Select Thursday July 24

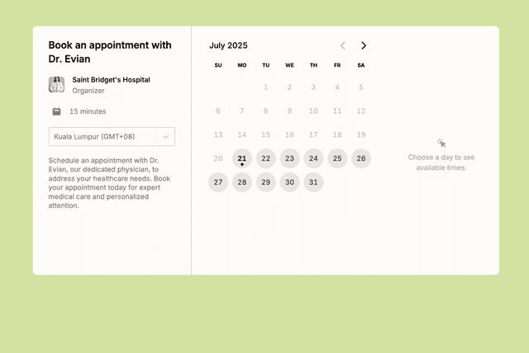(313, 158)
